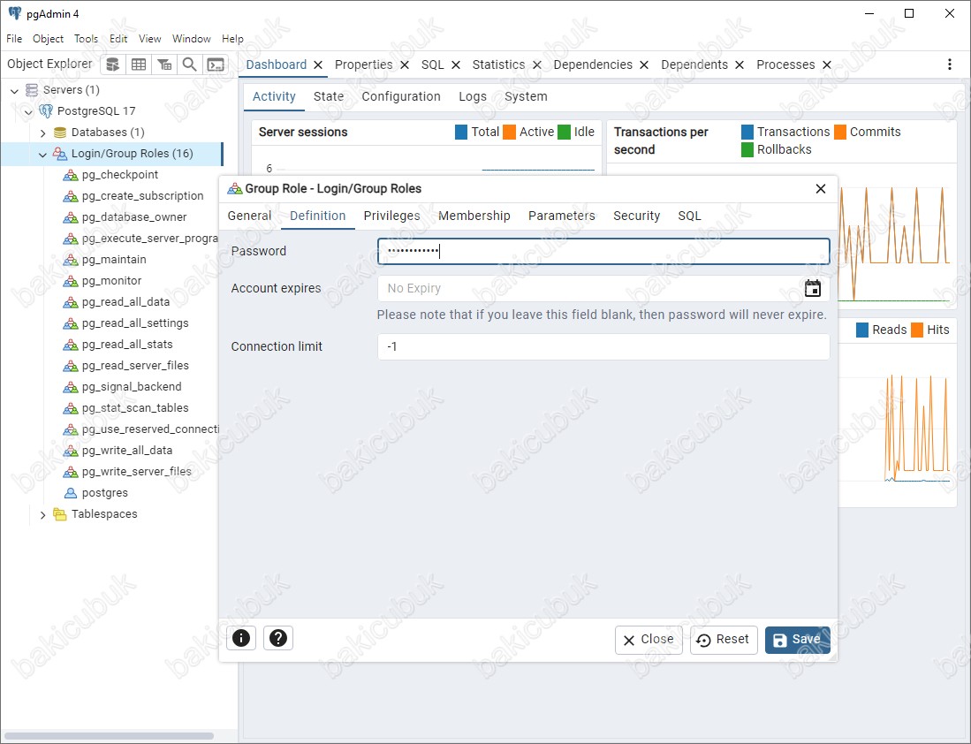Viewport: 971px width, 744px height.
Task: Open the SQL tab in Group Role dialog
Action: click(x=690, y=216)
